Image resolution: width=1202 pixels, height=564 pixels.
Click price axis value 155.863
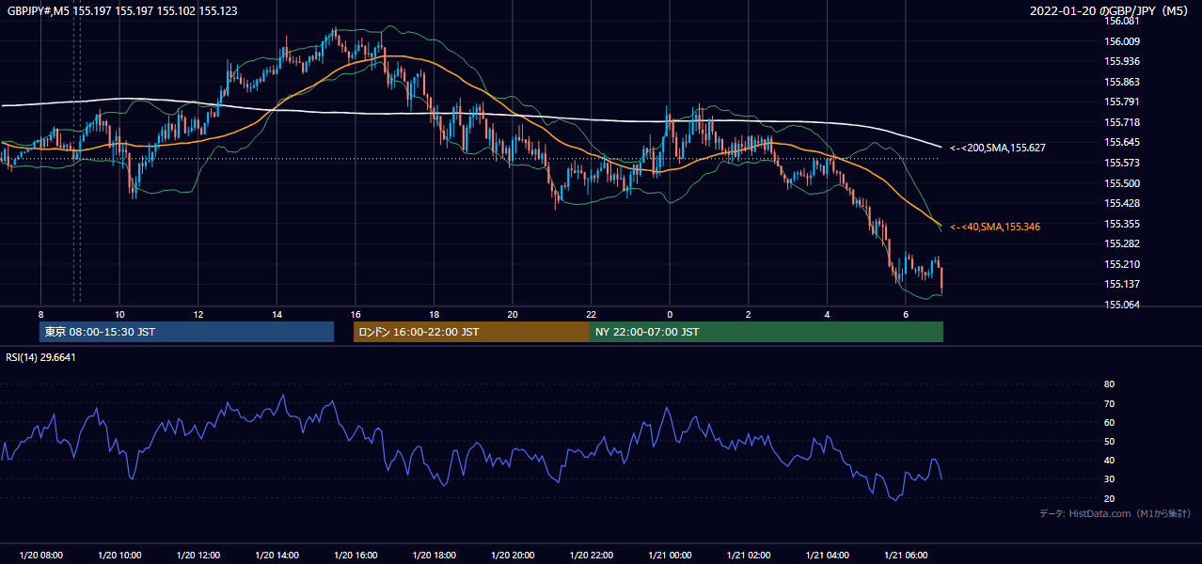[1122, 82]
